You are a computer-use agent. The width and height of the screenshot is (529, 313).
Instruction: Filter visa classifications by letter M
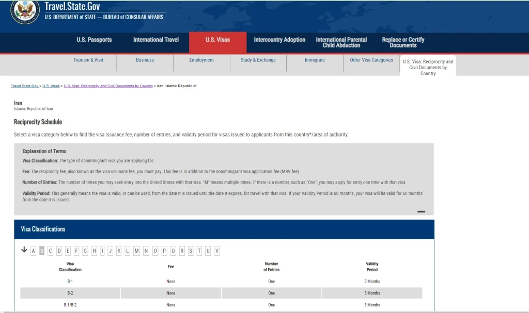(x=136, y=251)
